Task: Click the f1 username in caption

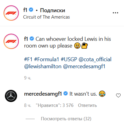Action: click(26, 39)
